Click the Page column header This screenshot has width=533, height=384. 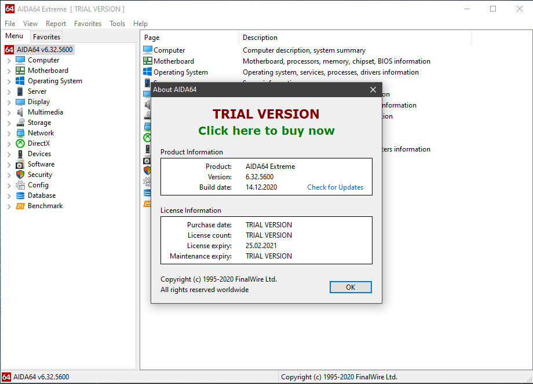coord(189,38)
